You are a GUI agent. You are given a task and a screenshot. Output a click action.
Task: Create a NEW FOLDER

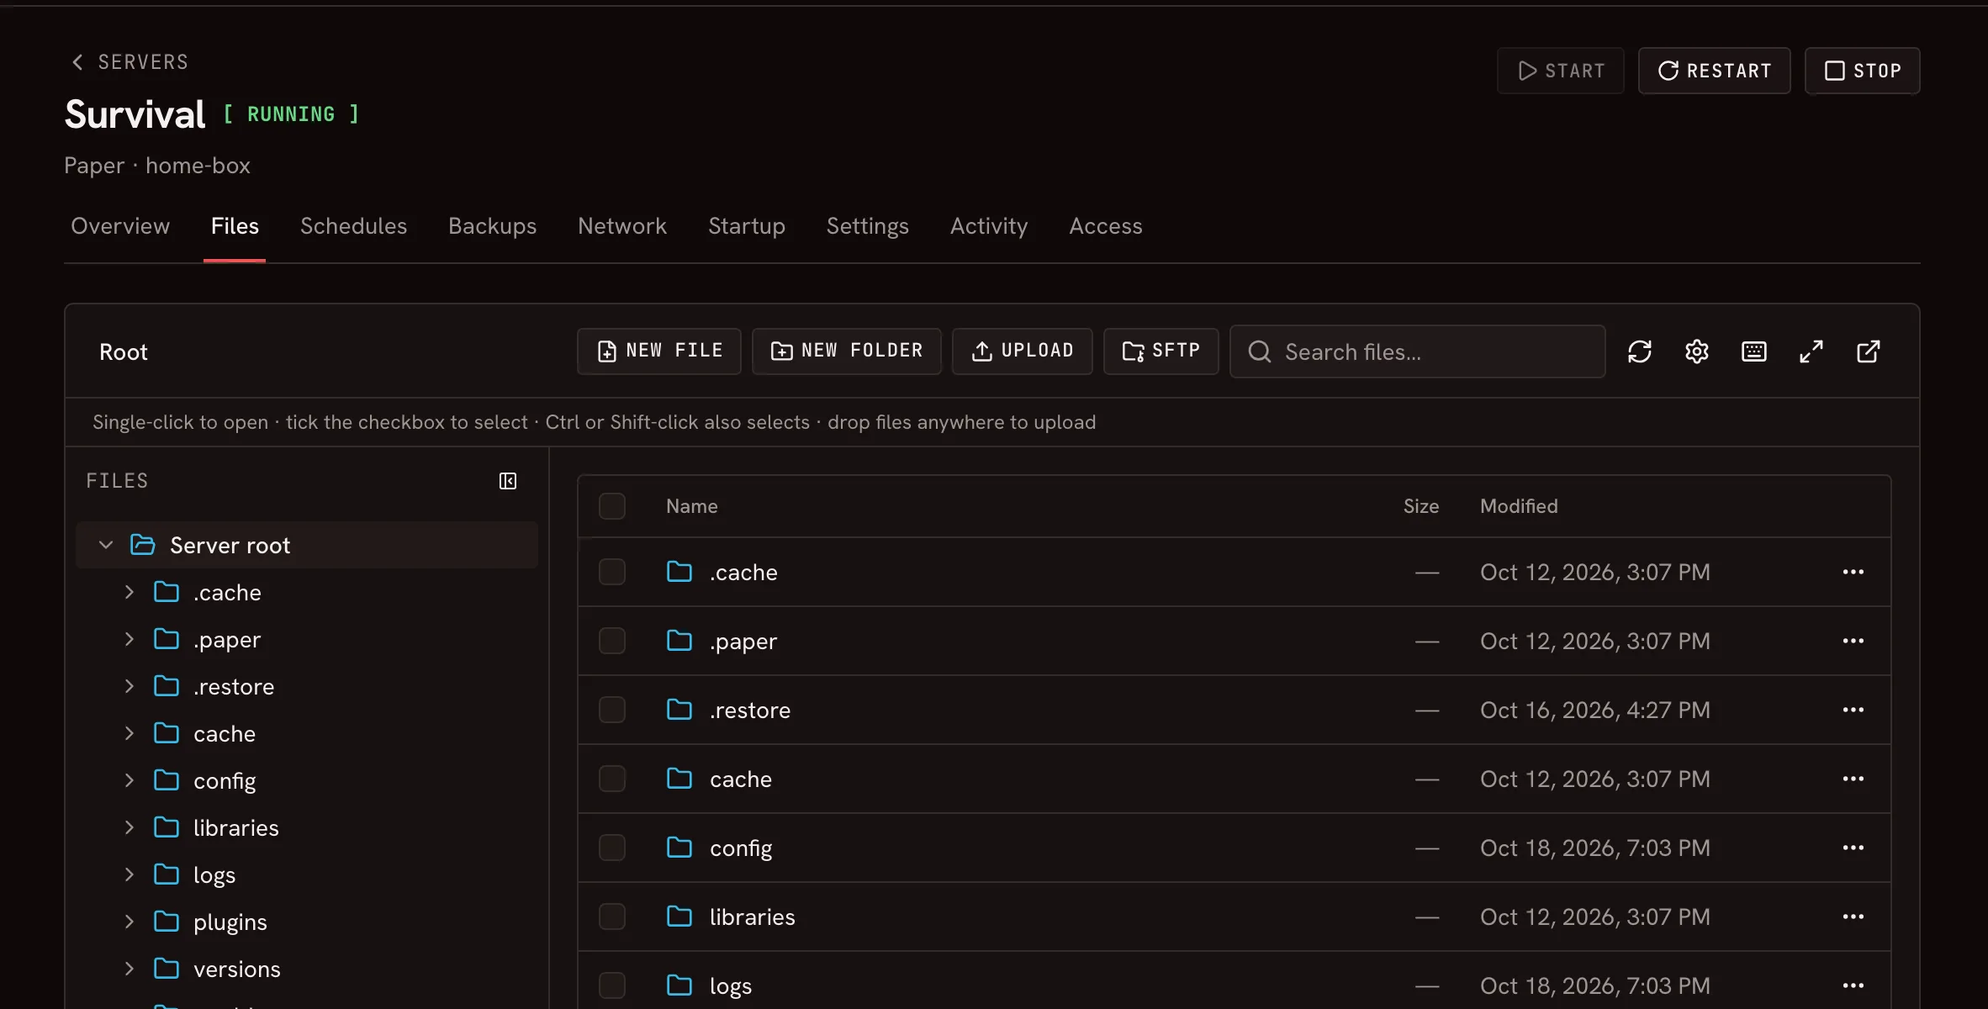[x=847, y=351]
